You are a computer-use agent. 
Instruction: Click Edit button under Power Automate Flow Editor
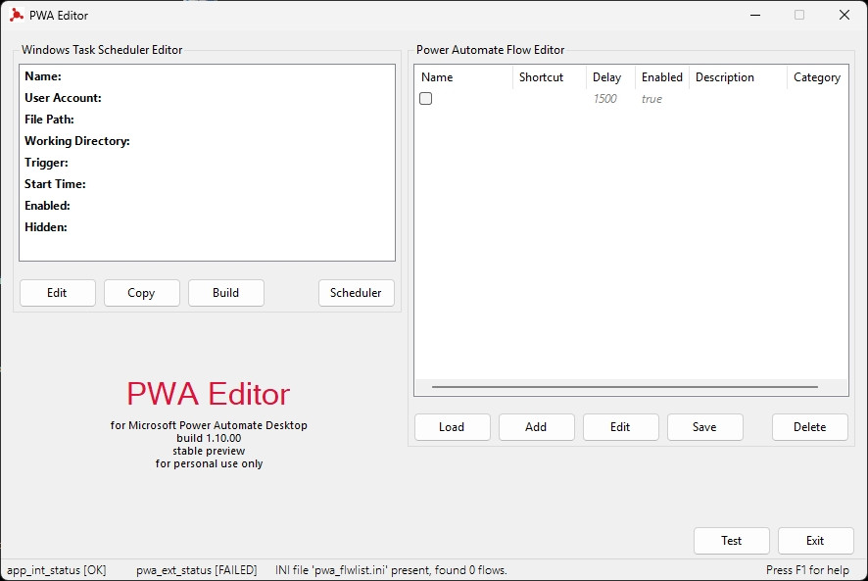point(620,427)
